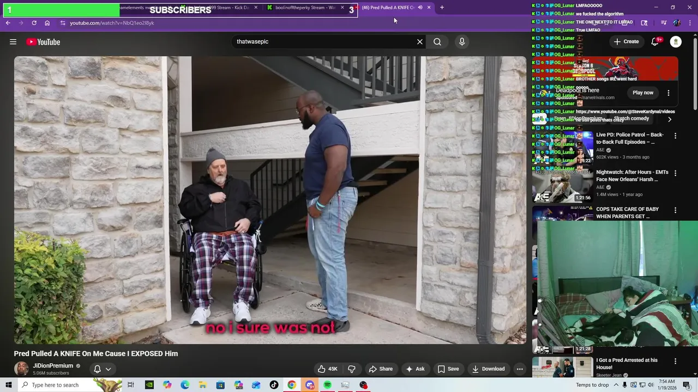The width and height of the screenshot is (698, 392).
Task: Click the YouTube search magnifier button
Action: click(x=437, y=41)
